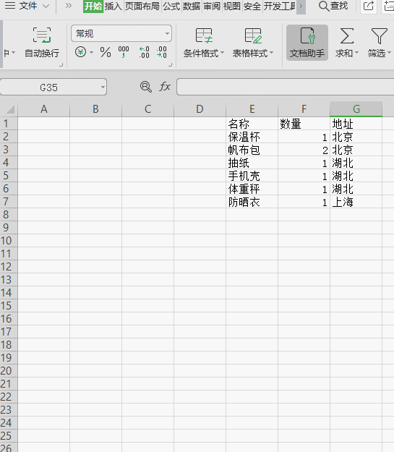Select column G header
Screen dimensions: 394x452
(356, 109)
